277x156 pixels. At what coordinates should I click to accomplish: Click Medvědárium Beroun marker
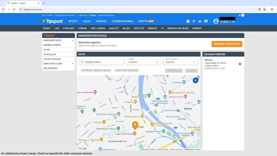[118, 128]
